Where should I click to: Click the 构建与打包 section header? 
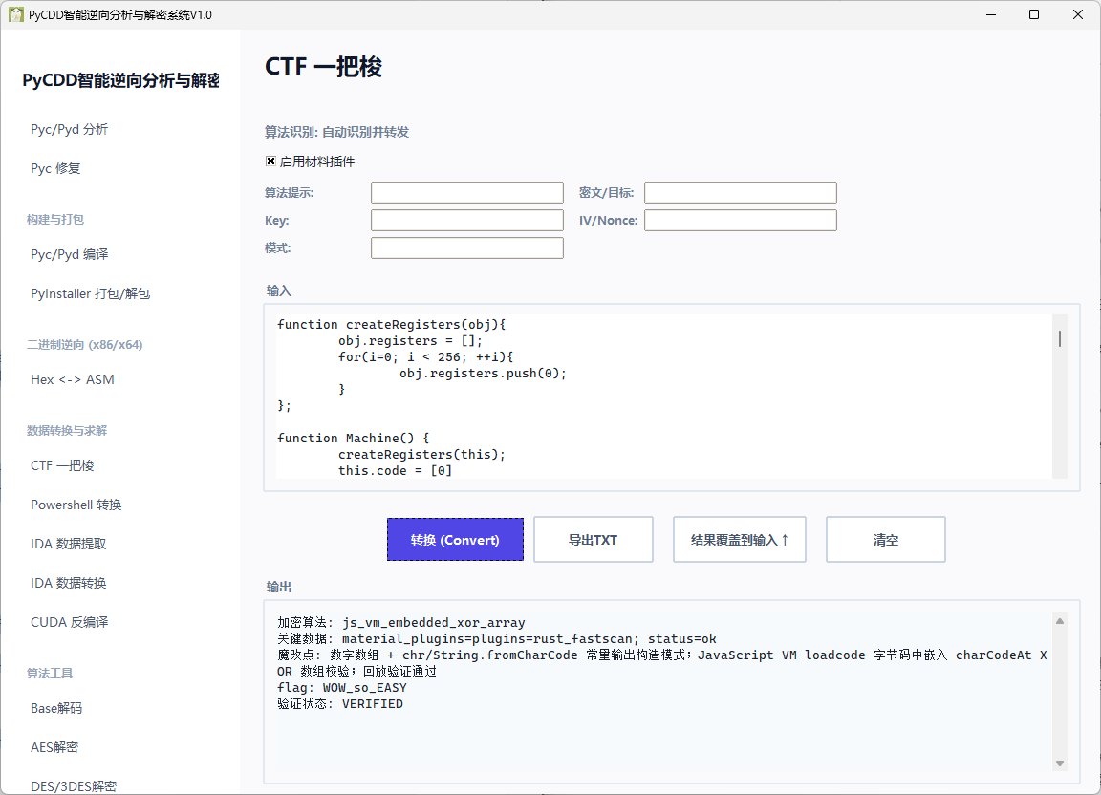coord(54,219)
